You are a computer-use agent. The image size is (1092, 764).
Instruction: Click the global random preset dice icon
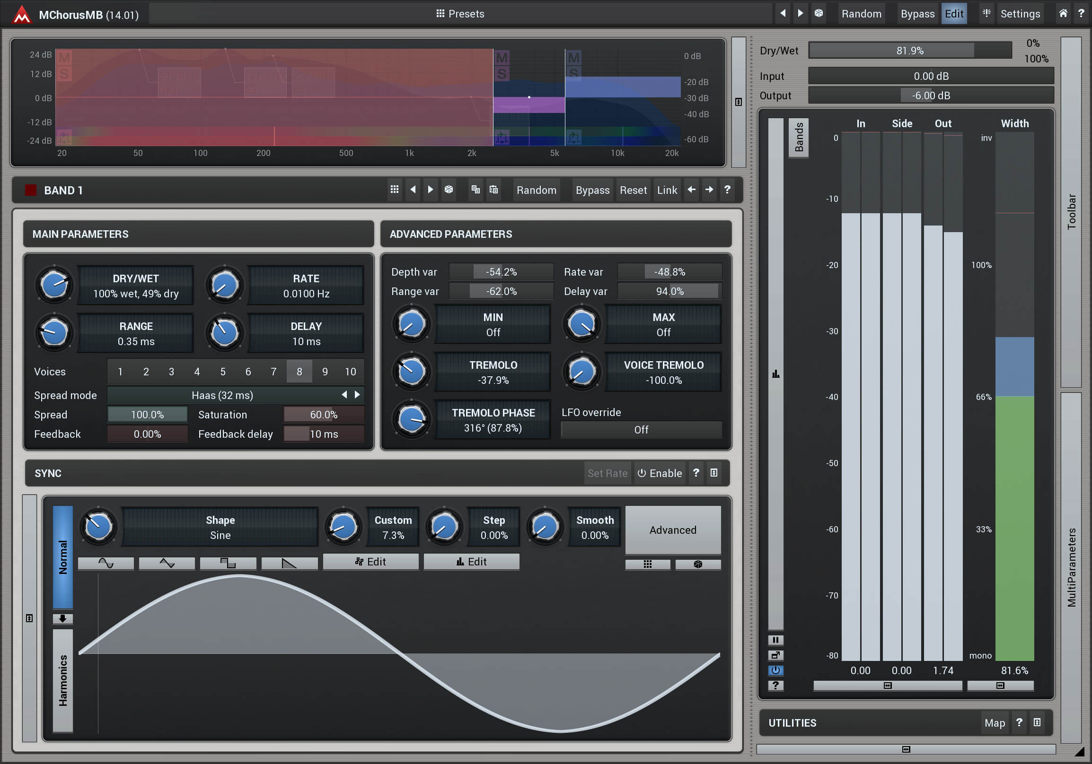(x=819, y=13)
